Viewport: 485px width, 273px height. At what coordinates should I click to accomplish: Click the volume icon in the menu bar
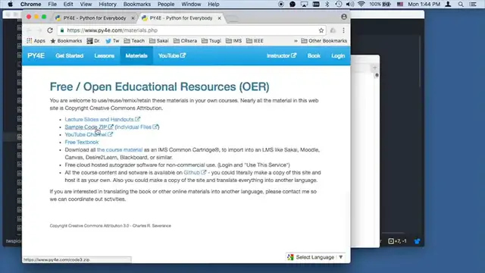coord(350,5)
